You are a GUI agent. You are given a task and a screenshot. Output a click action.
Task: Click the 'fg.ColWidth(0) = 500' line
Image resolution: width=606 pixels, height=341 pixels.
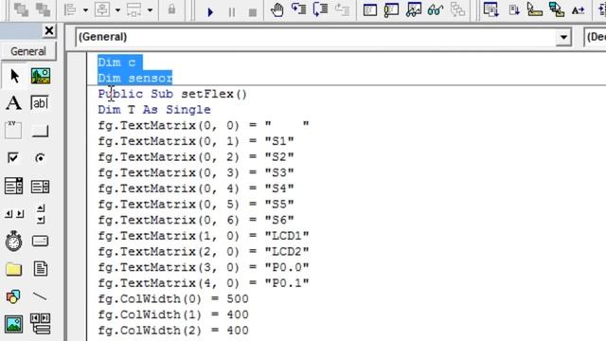pos(173,299)
